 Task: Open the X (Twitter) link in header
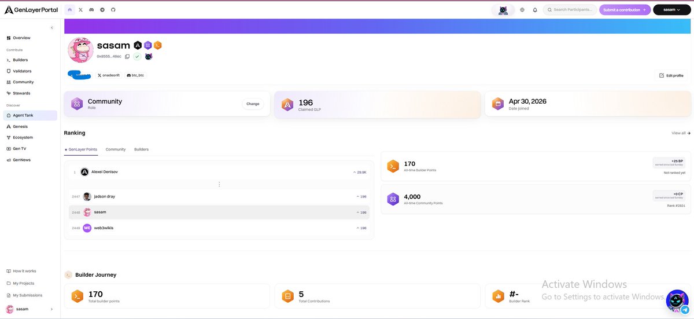[x=80, y=10]
